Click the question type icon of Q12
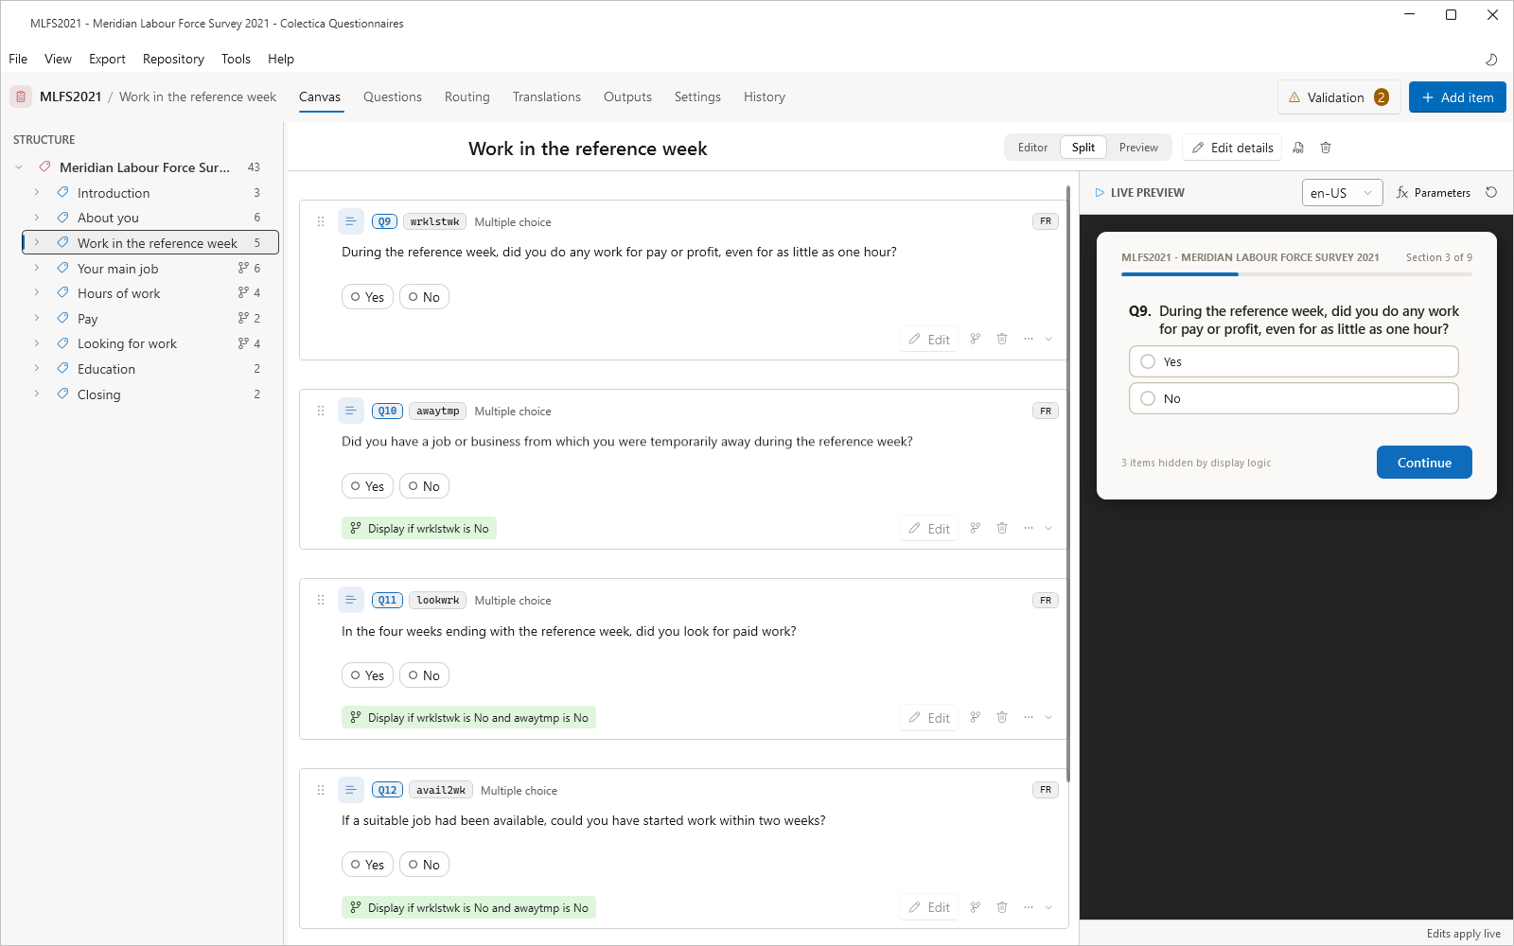 [x=350, y=790]
